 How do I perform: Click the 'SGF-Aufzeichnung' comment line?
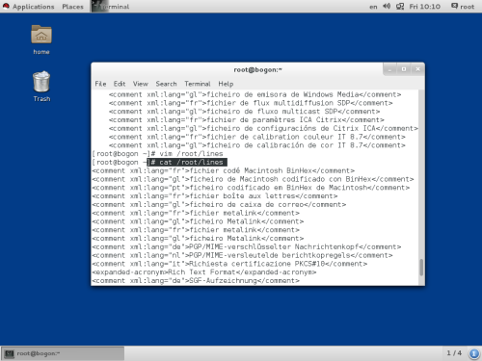click(196, 281)
